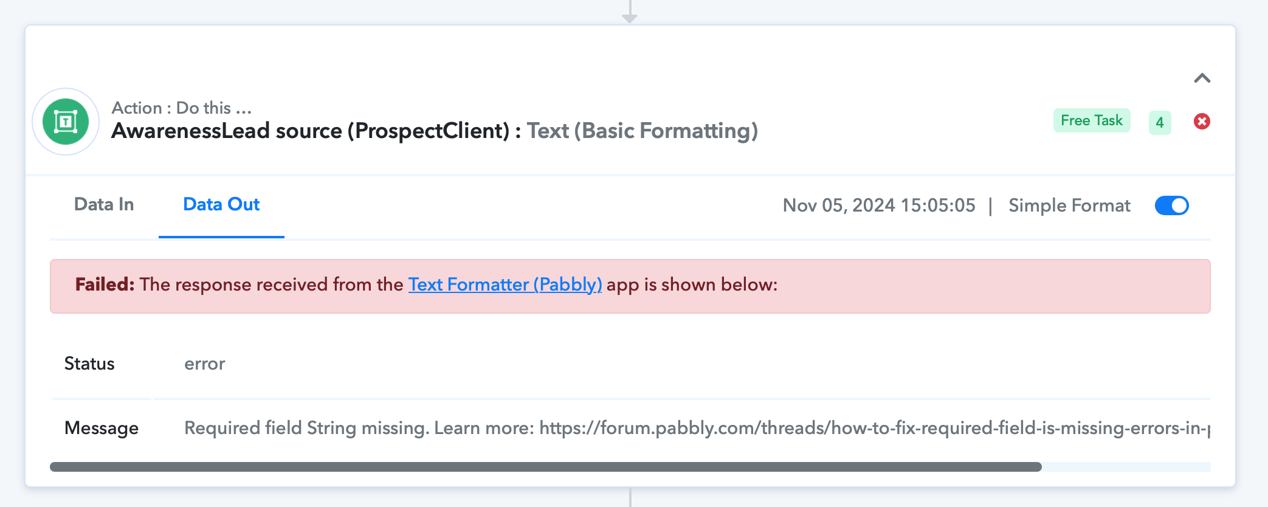Click the workflow connector arrow above step
Image resolution: width=1268 pixels, height=507 pixels.
tap(630, 12)
